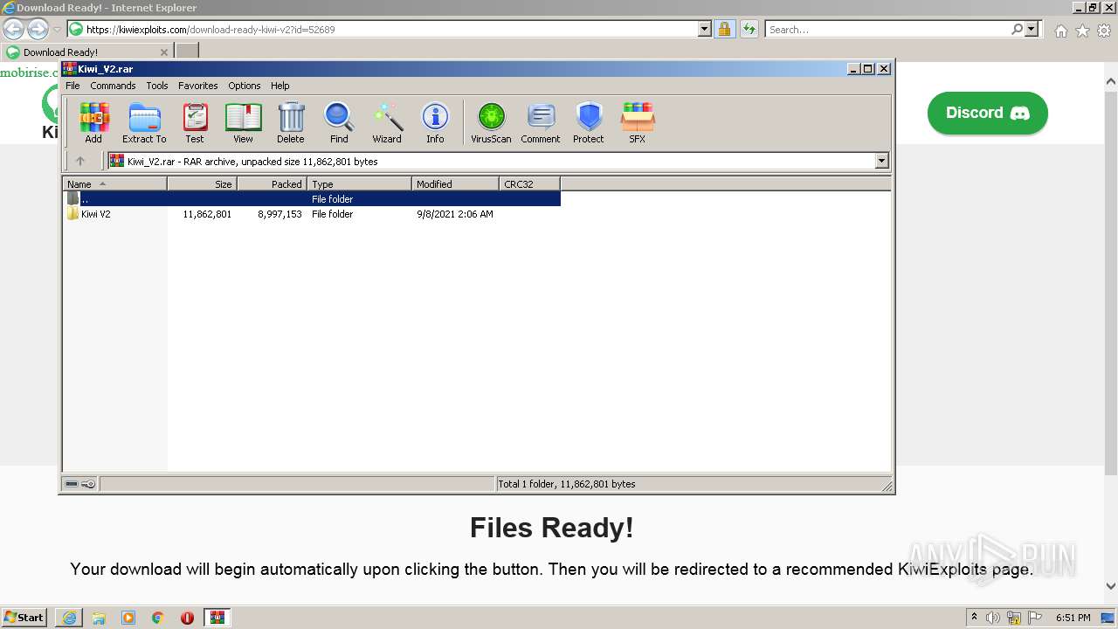Click the network tray icon
The image size is (1118, 629).
click(1014, 618)
